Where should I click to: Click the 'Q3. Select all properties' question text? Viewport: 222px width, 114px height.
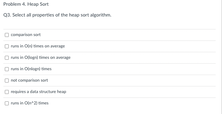57,15
